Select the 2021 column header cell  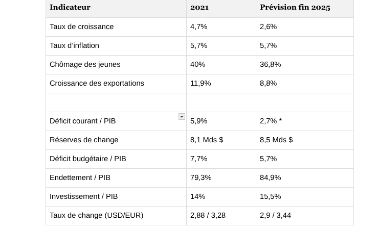[x=199, y=7]
